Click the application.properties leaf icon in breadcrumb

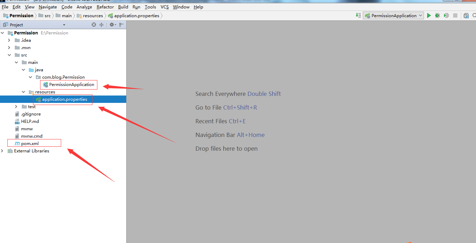coord(110,15)
